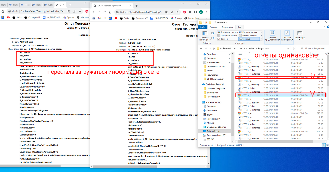Open ConveyerMT bookmark in front Chrome
The width and height of the screenshot is (329, 172).
click(x=140, y=18)
